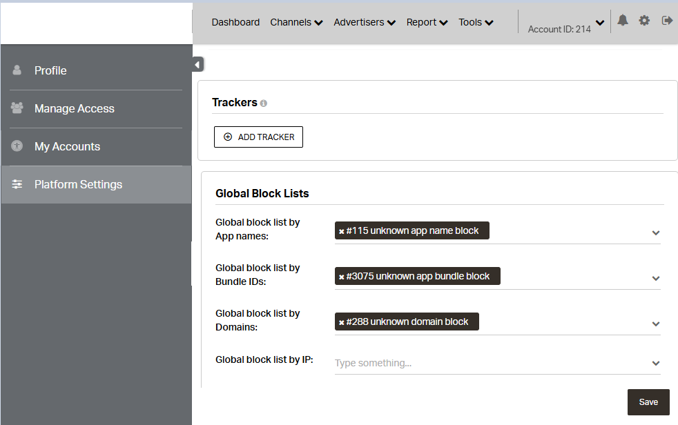Click the Trackers info icon

pyautogui.click(x=264, y=103)
